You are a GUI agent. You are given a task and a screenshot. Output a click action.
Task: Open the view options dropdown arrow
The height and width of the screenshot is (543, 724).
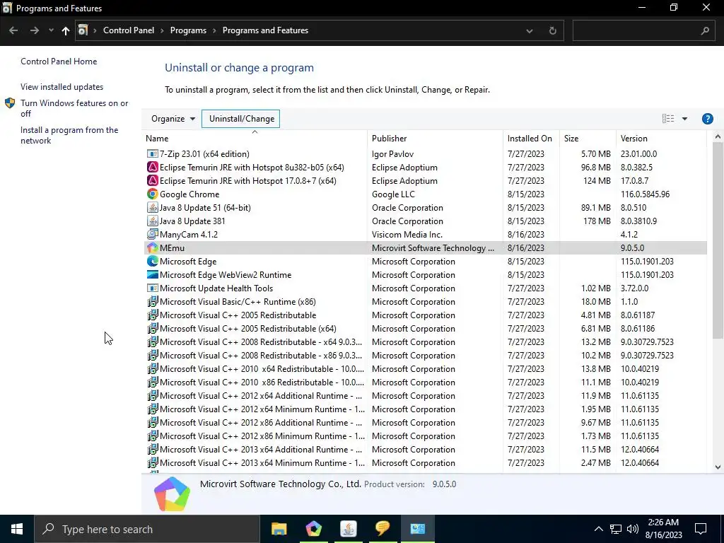(x=684, y=119)
